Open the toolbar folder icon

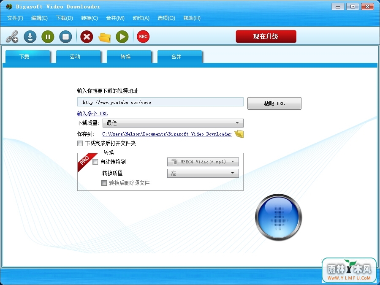click(104, 37)
